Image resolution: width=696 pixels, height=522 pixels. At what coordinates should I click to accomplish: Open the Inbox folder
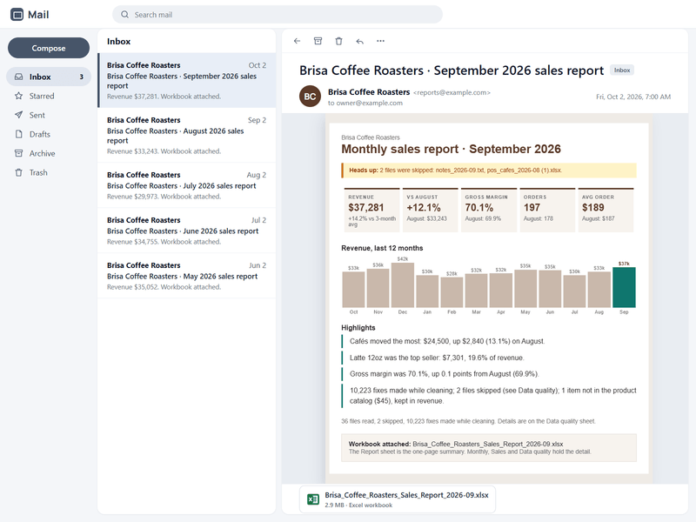49,77
